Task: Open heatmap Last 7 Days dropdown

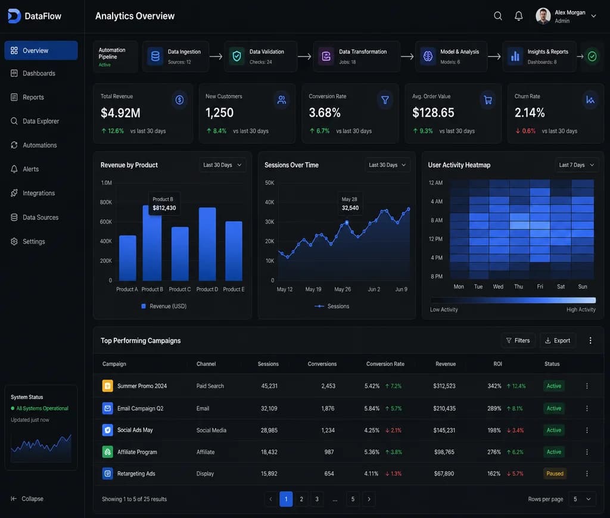Action: pyautogui.click(x=576, y=165)
